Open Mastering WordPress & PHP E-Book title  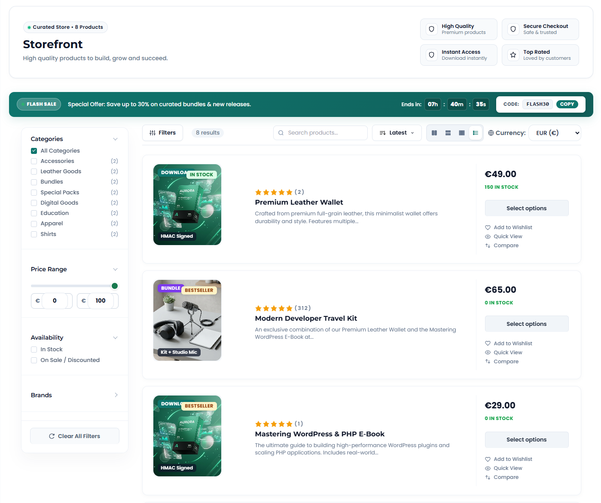click(320, 434)
